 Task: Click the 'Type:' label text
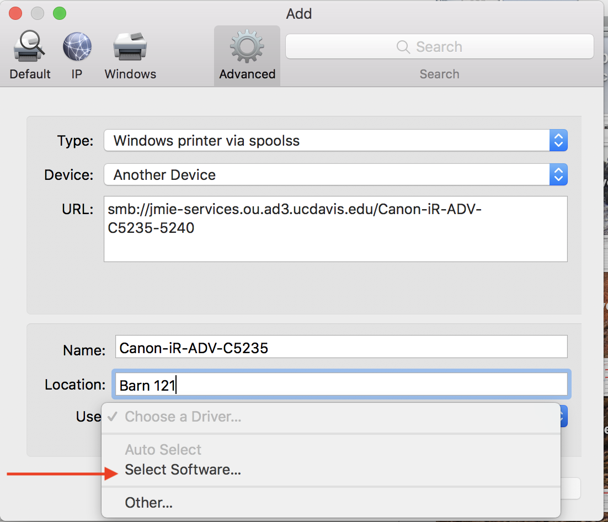75,141
